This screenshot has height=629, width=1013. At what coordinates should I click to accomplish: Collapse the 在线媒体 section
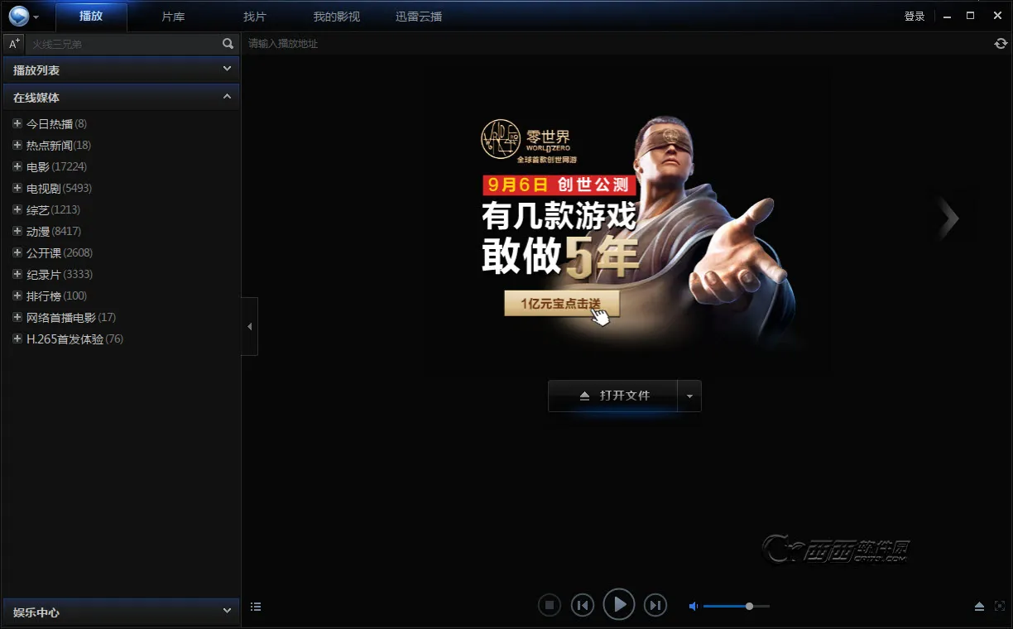pyautogui.click(x=227, y=97)
